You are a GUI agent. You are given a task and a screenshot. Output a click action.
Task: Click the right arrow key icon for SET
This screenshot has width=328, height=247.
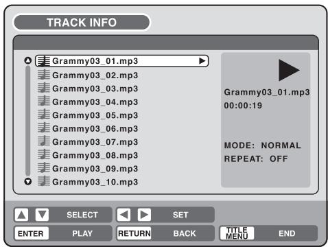[144, 215]
